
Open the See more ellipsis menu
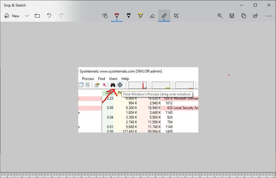(268, 16)
